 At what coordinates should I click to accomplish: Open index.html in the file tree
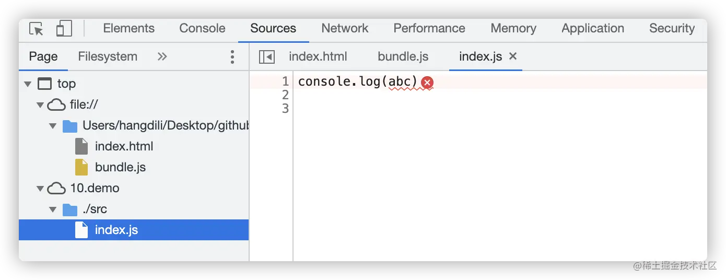[124, 146]
